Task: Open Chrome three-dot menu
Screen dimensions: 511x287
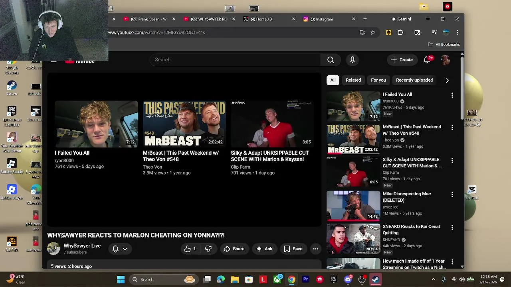Action: (x=458, y=32)
